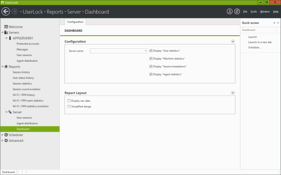This screenshot has width=281, height=175.
Task: Click the Reports bar chart icon
Action: [6, 66]
